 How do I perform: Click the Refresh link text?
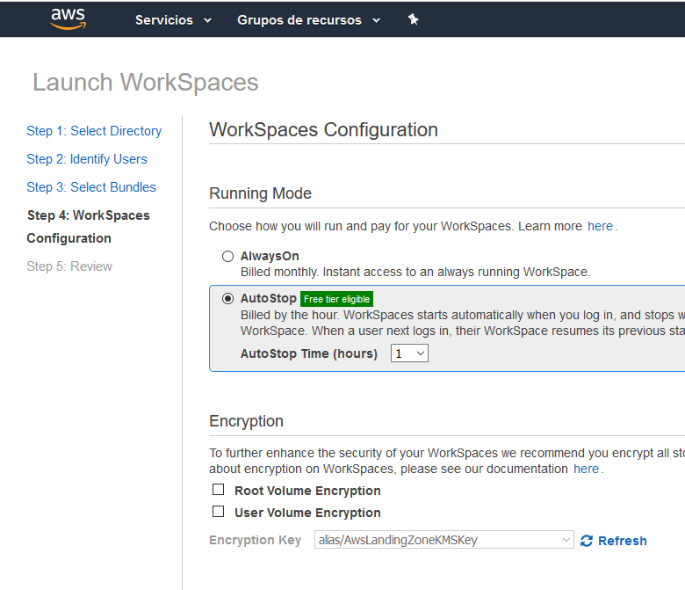click(x=622, y=541)
